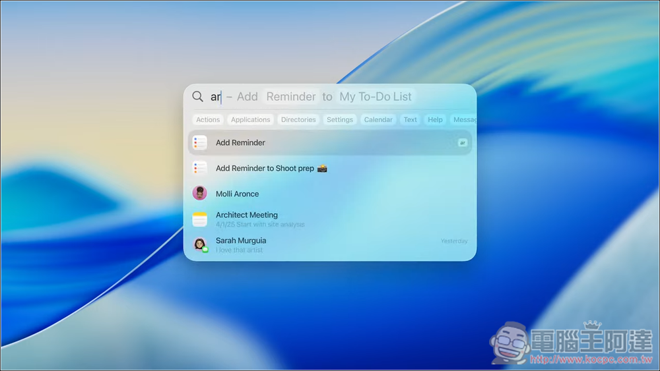Click the 'Add' word in the search suggestion
660x371 pixels.
click(x=247, y=97)
